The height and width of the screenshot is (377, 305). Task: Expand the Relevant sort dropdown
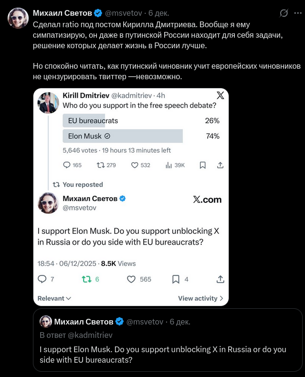(x=54, y=298)
